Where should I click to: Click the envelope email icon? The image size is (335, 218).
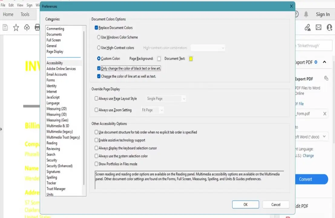pos(319,27)
